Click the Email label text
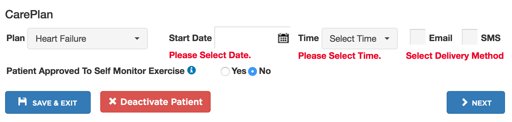 [441, 38]
